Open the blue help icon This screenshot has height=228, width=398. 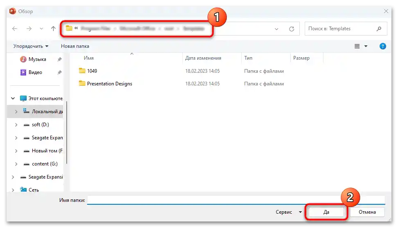382,46
